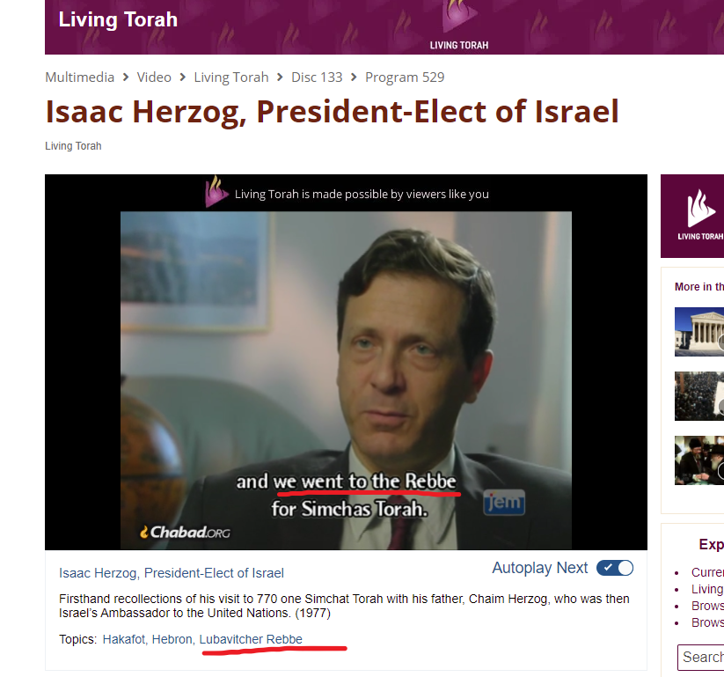Click the jem logo in the video

504,502
